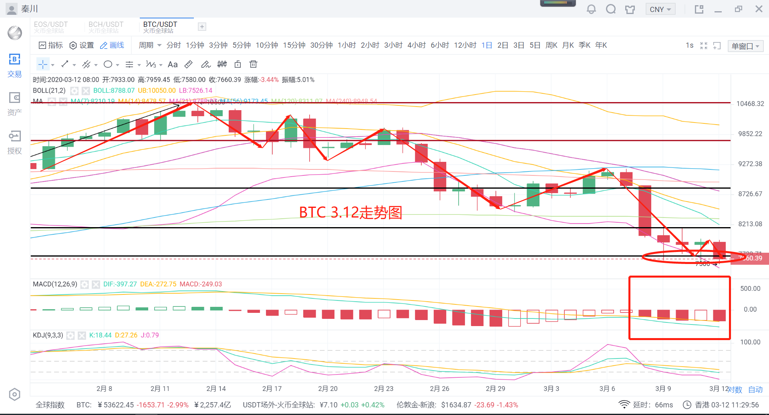Expand trend line tool dropdown arrow
This screenshot has height=415, width=769.
pyautogui.click(x=74, y=65)
